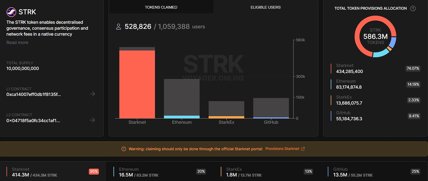
Task: Click the GitHub 9.41% allocation legend row
Action: pos(375,116)
